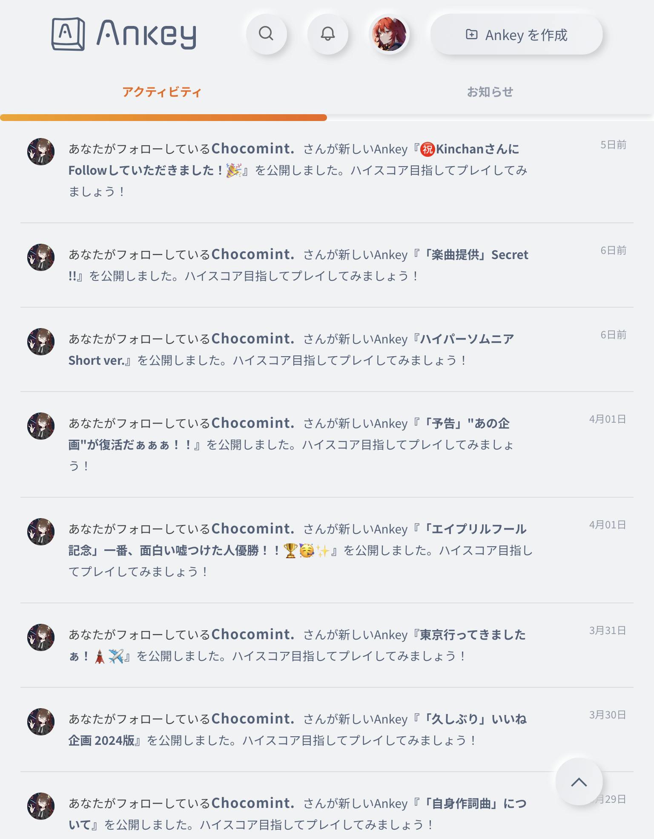654x839 pixels.
Task: Click the 'Ankey を作成' create button
Action: 516,35
